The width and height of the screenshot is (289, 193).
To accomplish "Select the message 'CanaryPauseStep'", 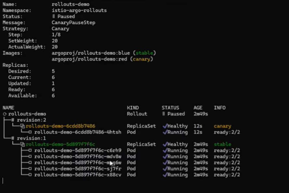I will tap(73, 23).
